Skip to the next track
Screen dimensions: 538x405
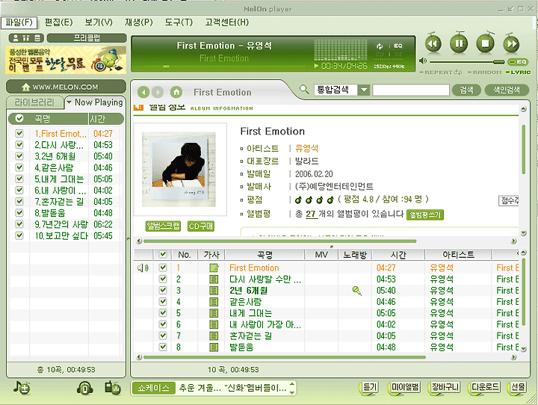coord(511,43)
